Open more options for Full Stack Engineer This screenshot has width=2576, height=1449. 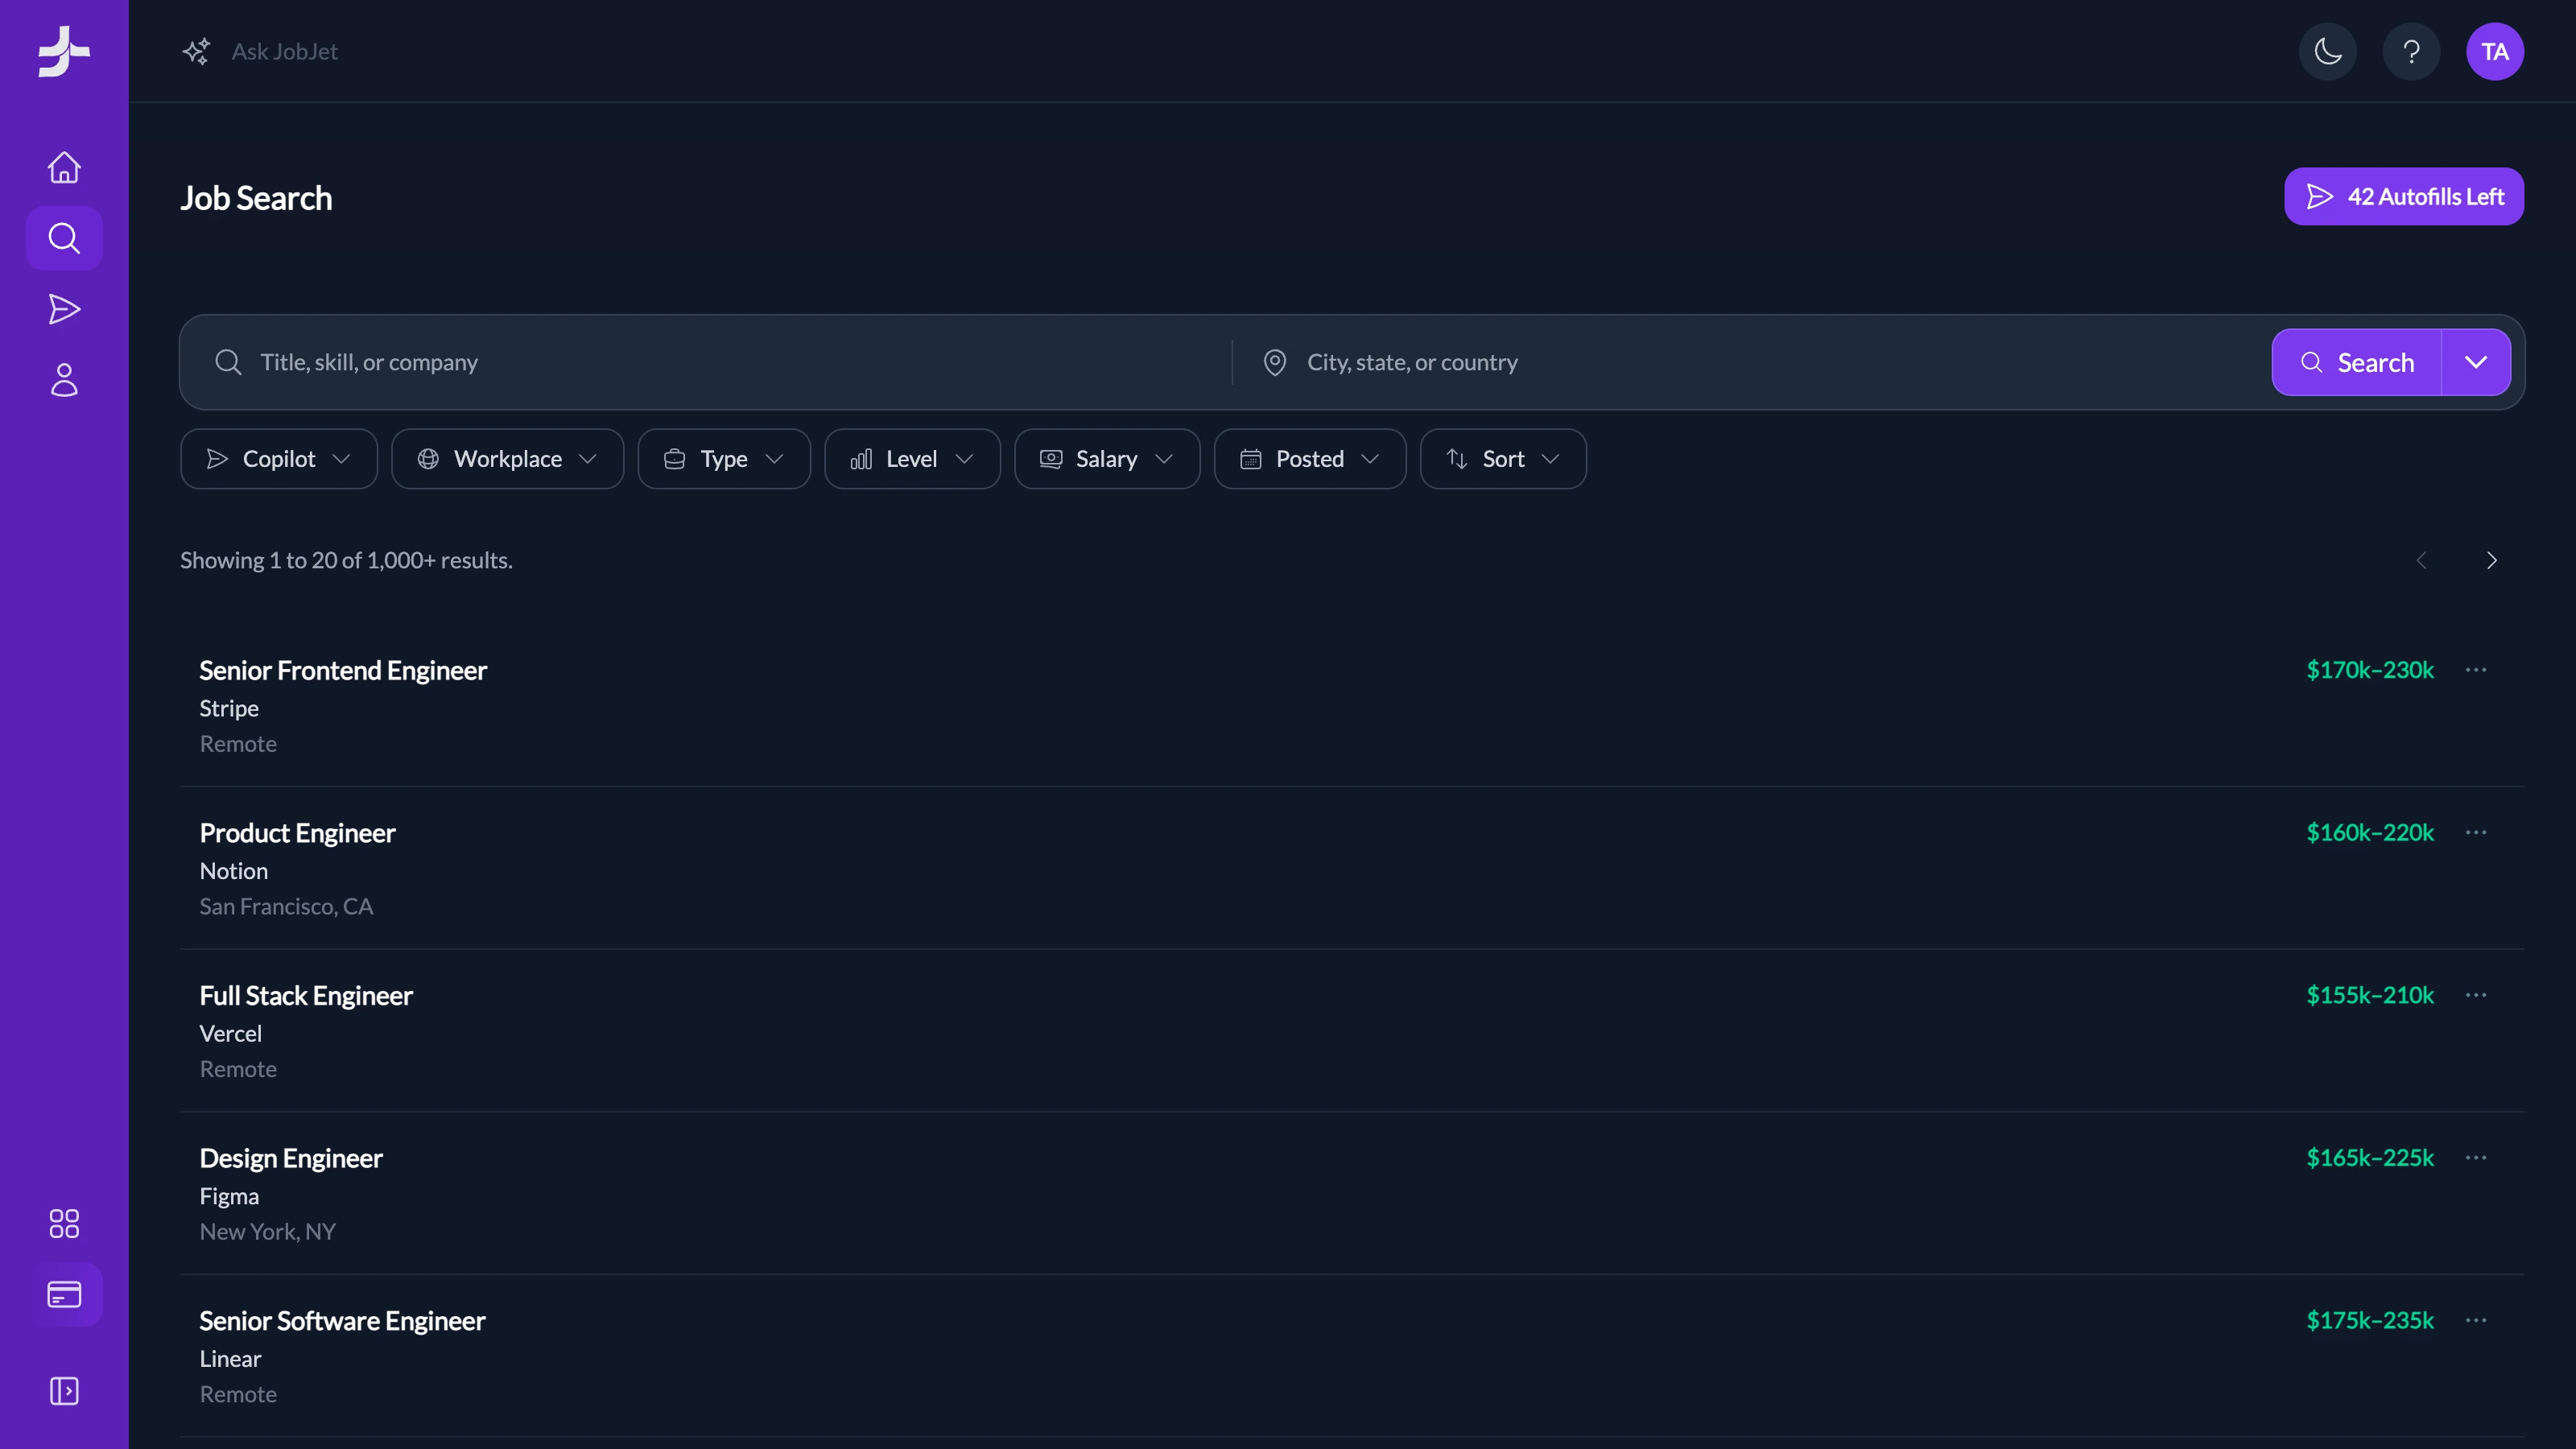[2476, 995]
